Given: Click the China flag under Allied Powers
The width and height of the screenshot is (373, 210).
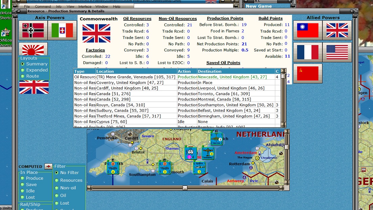Looking at the screenshot, I should tap(307, 30).
